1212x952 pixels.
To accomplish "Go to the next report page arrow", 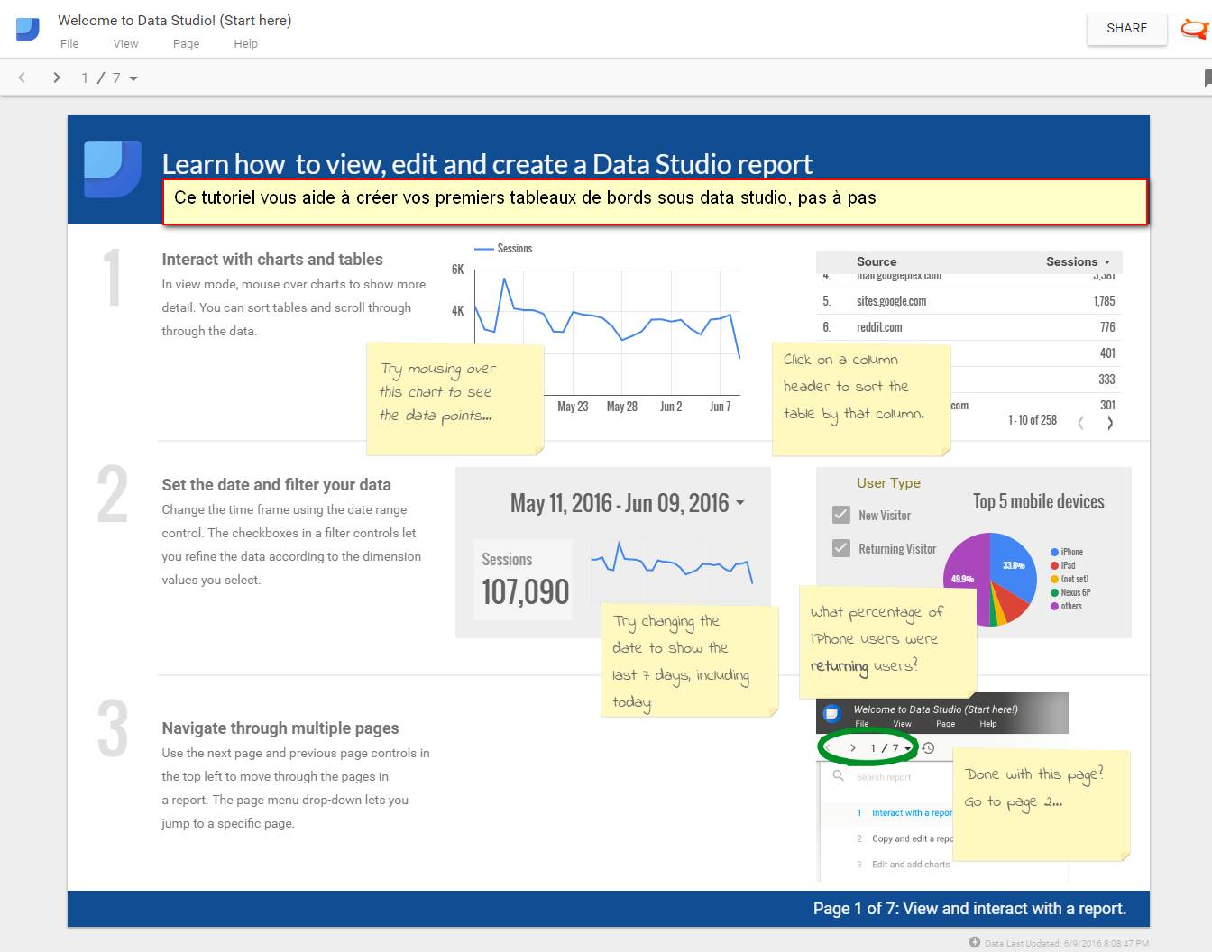I will click(57, 78).
